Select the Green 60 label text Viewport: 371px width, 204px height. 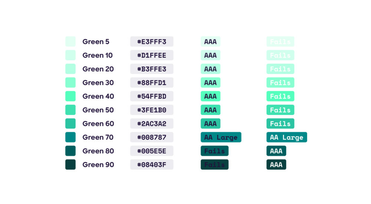pos(98,124)
